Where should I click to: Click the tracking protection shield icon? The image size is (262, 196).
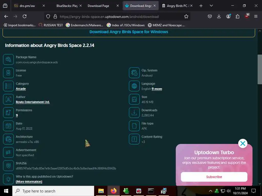click(x=48, y=16)
